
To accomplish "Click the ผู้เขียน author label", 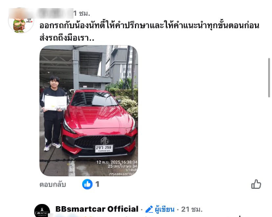I will click(x=165, y=209).
